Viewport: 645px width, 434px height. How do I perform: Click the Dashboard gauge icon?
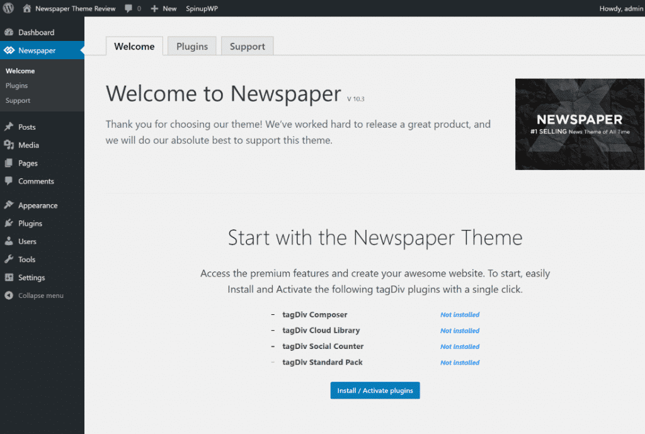(x=9, y=32)
